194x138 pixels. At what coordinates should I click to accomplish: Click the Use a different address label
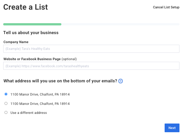pyautogui.click(x=29, y=113)
